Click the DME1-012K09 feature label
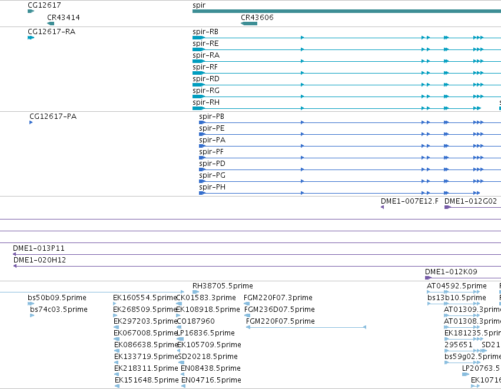This screenshot has width=501, height=389. (451, 272)
